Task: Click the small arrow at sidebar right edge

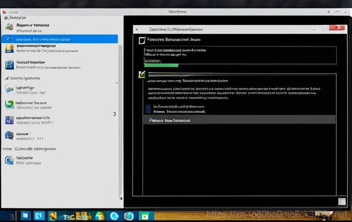Action: coord(117,83)
